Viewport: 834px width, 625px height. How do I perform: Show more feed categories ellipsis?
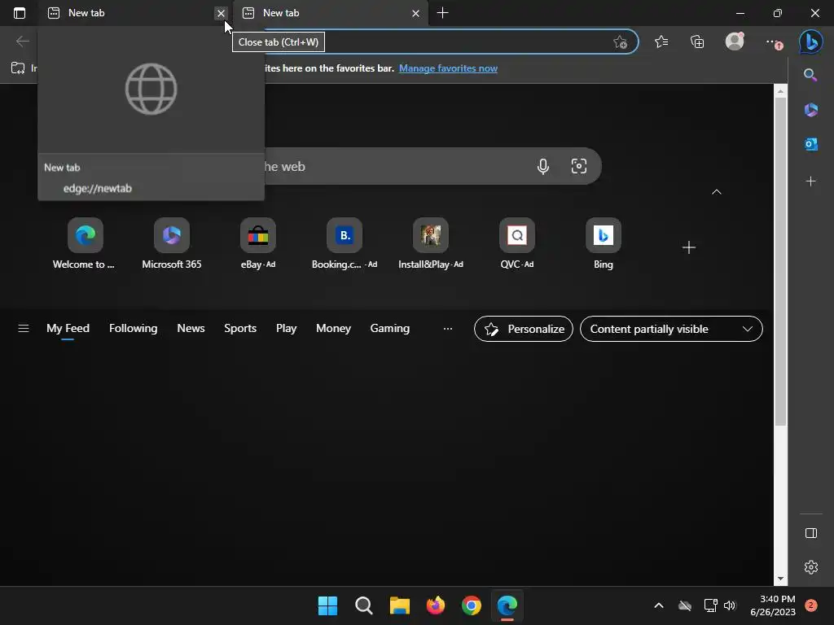(448, 329)
